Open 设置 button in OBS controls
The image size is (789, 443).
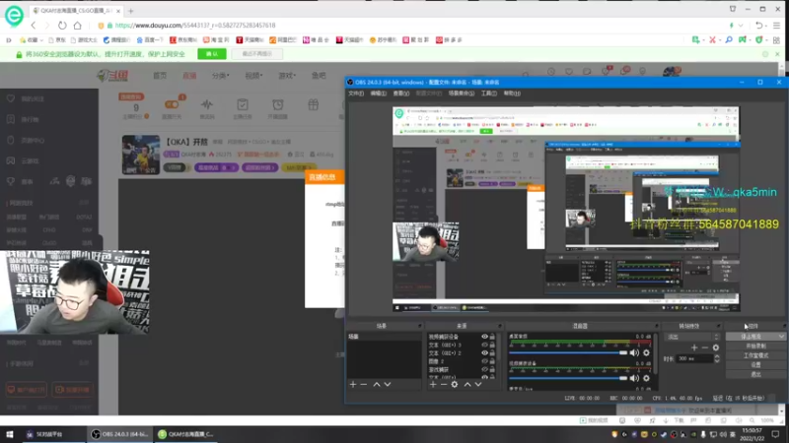click(x=755, y=365)
